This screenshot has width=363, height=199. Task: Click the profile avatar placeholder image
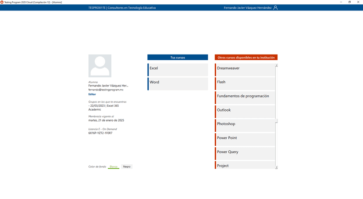click(100, 66)
